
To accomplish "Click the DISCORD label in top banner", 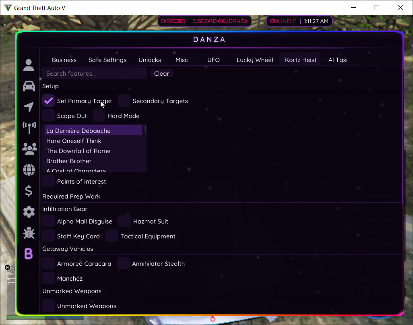I will (x=173, y=21).
